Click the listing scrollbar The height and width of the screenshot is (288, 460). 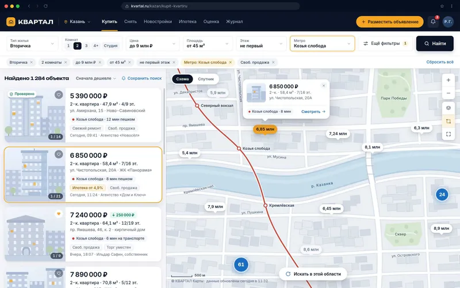tap(164, 121)
